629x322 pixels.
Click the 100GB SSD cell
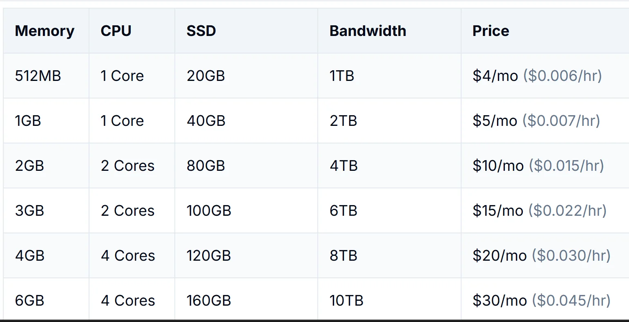(209, 211)
